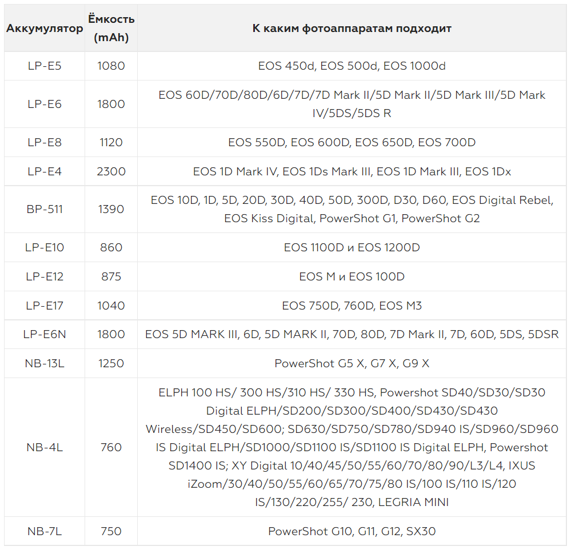Click the К каким фотоаппаратам подходит header
The height and width of the screenshot is (550, 571).
click(x=352, y=28)
